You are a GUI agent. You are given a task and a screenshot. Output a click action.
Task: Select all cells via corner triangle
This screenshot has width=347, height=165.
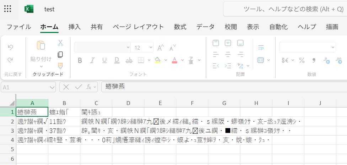click(x=11, y=103)
